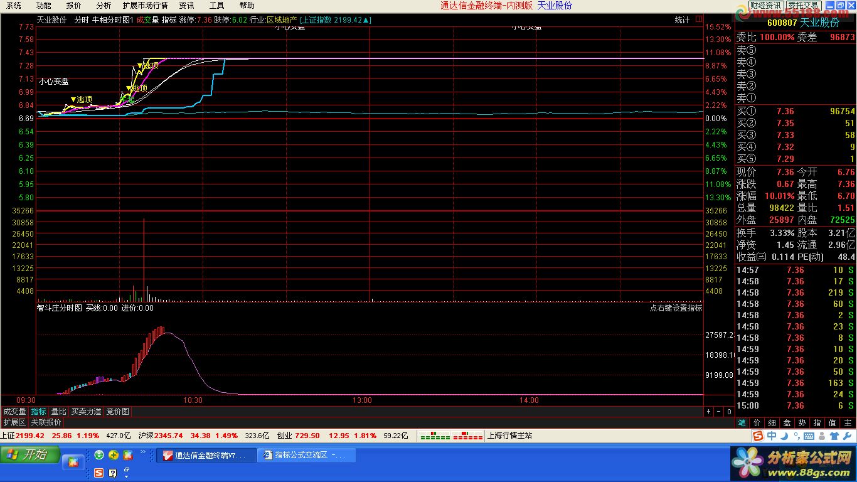The image size is (857, 482).
Task: Click stock code 600807 天业股份 header
Action: point(803,23)
